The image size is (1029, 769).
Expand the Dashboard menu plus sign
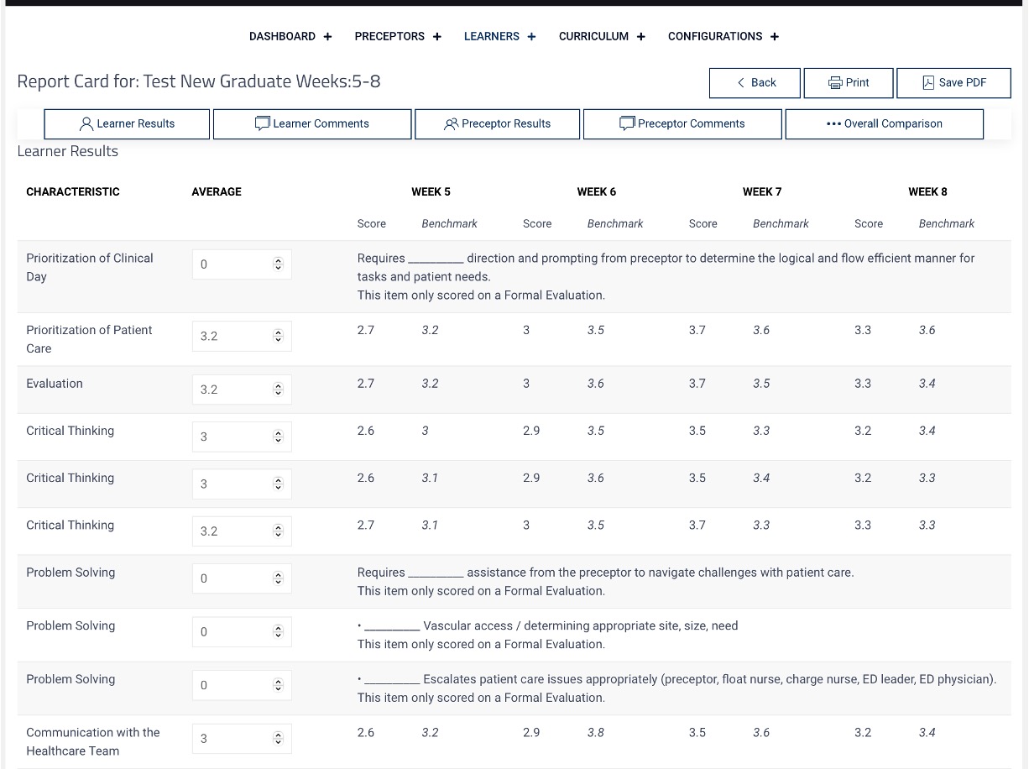click(x=327, y=36)
